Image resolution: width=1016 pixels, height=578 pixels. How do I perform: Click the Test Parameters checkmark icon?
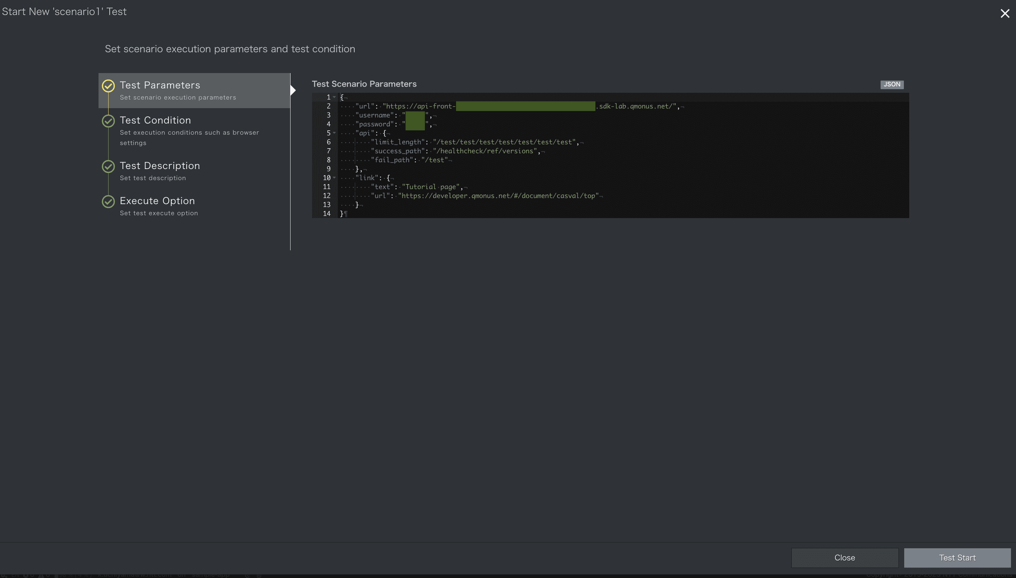pos(108,86)
